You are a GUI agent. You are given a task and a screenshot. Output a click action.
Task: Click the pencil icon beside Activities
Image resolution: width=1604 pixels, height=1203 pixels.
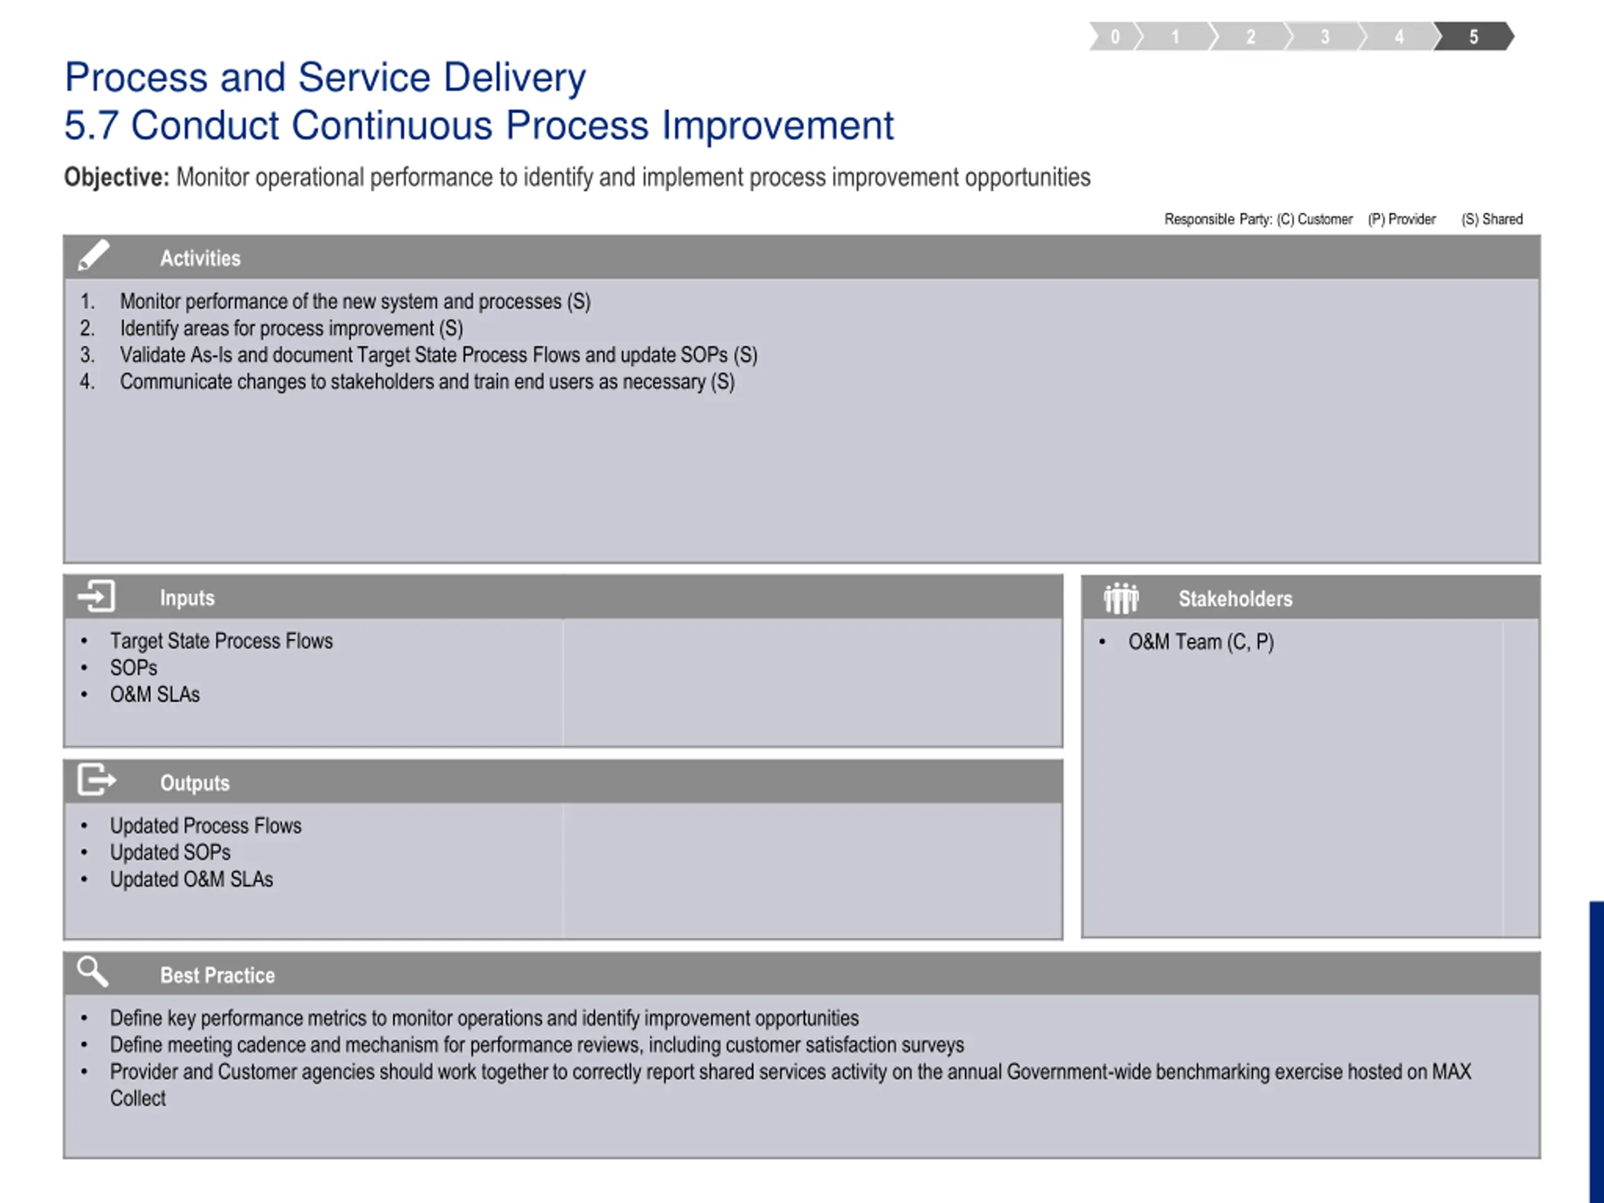point(93,255)
